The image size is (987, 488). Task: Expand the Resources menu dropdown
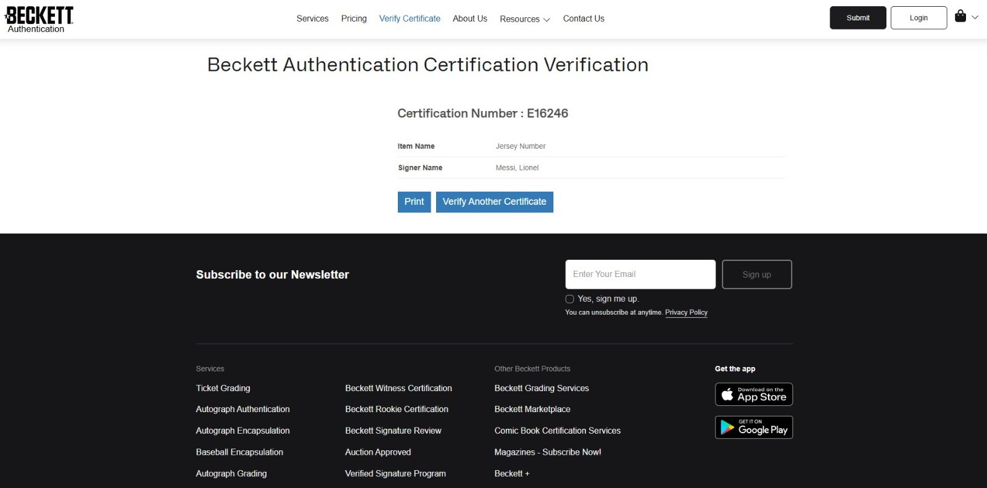(525, 19)
